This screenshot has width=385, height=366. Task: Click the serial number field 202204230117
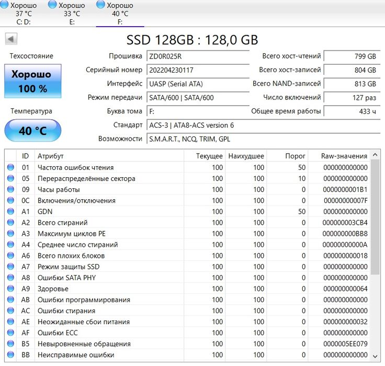198,70
